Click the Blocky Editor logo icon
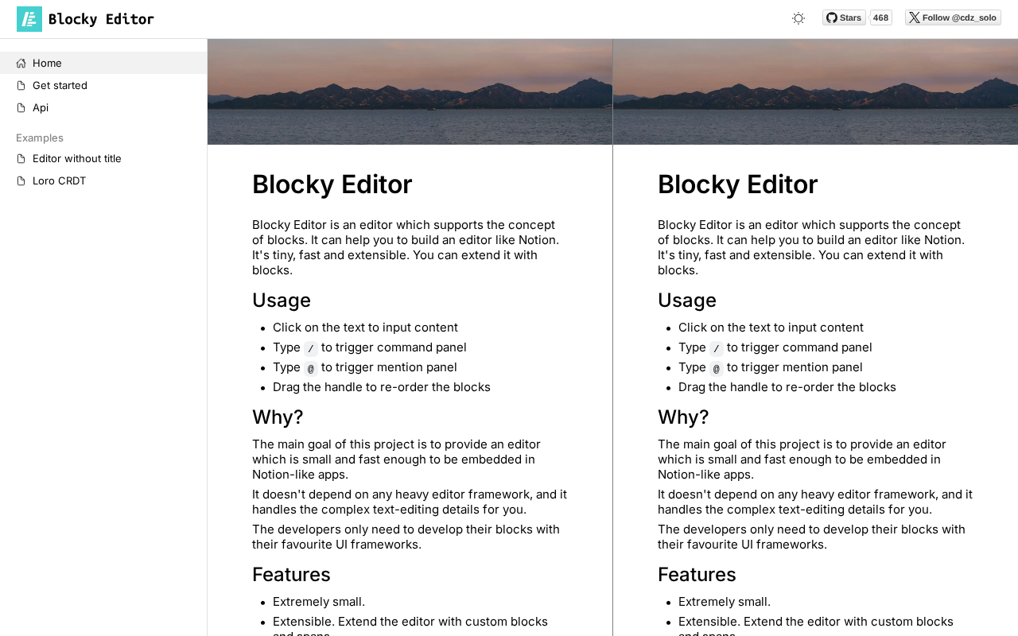The height and width of the screenshot is (636, 1018). click(29, 19)
